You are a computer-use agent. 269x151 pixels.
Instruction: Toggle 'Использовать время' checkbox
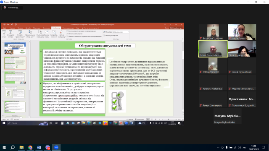67,34
